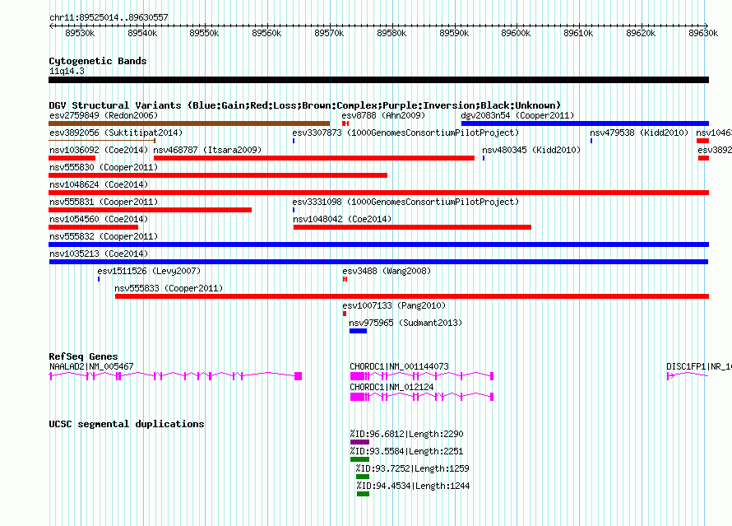Click the DISC1FP1 gene label

(699, 366)
